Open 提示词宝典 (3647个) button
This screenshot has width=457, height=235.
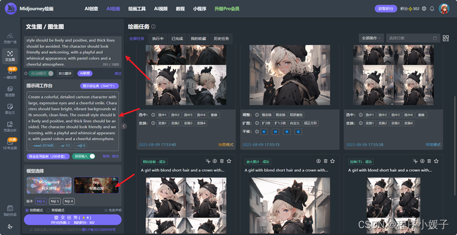[x=99, y=86]
